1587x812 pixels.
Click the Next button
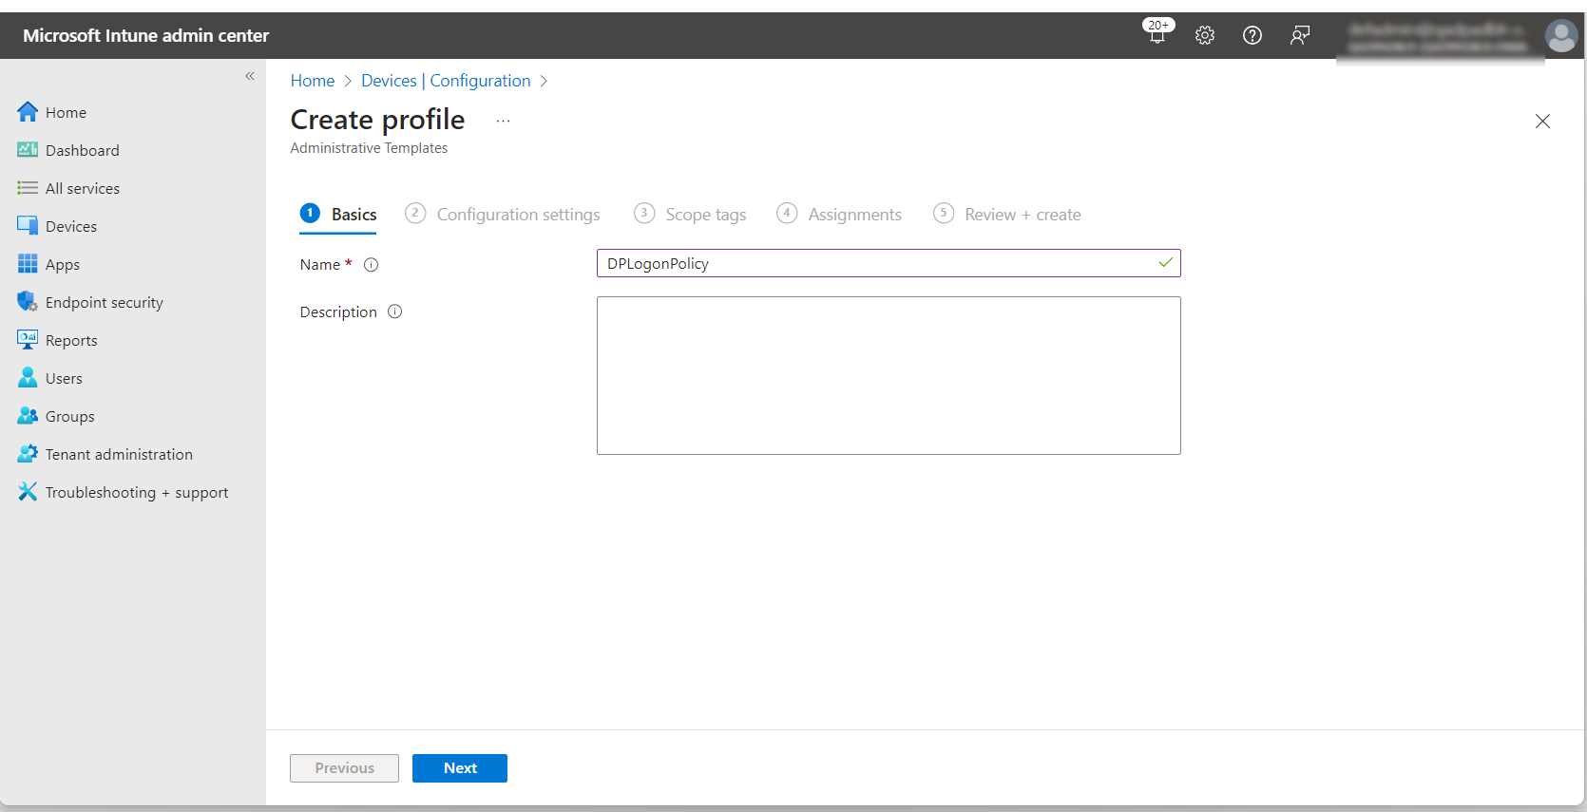pyautogui.click(x=460, y=768)
